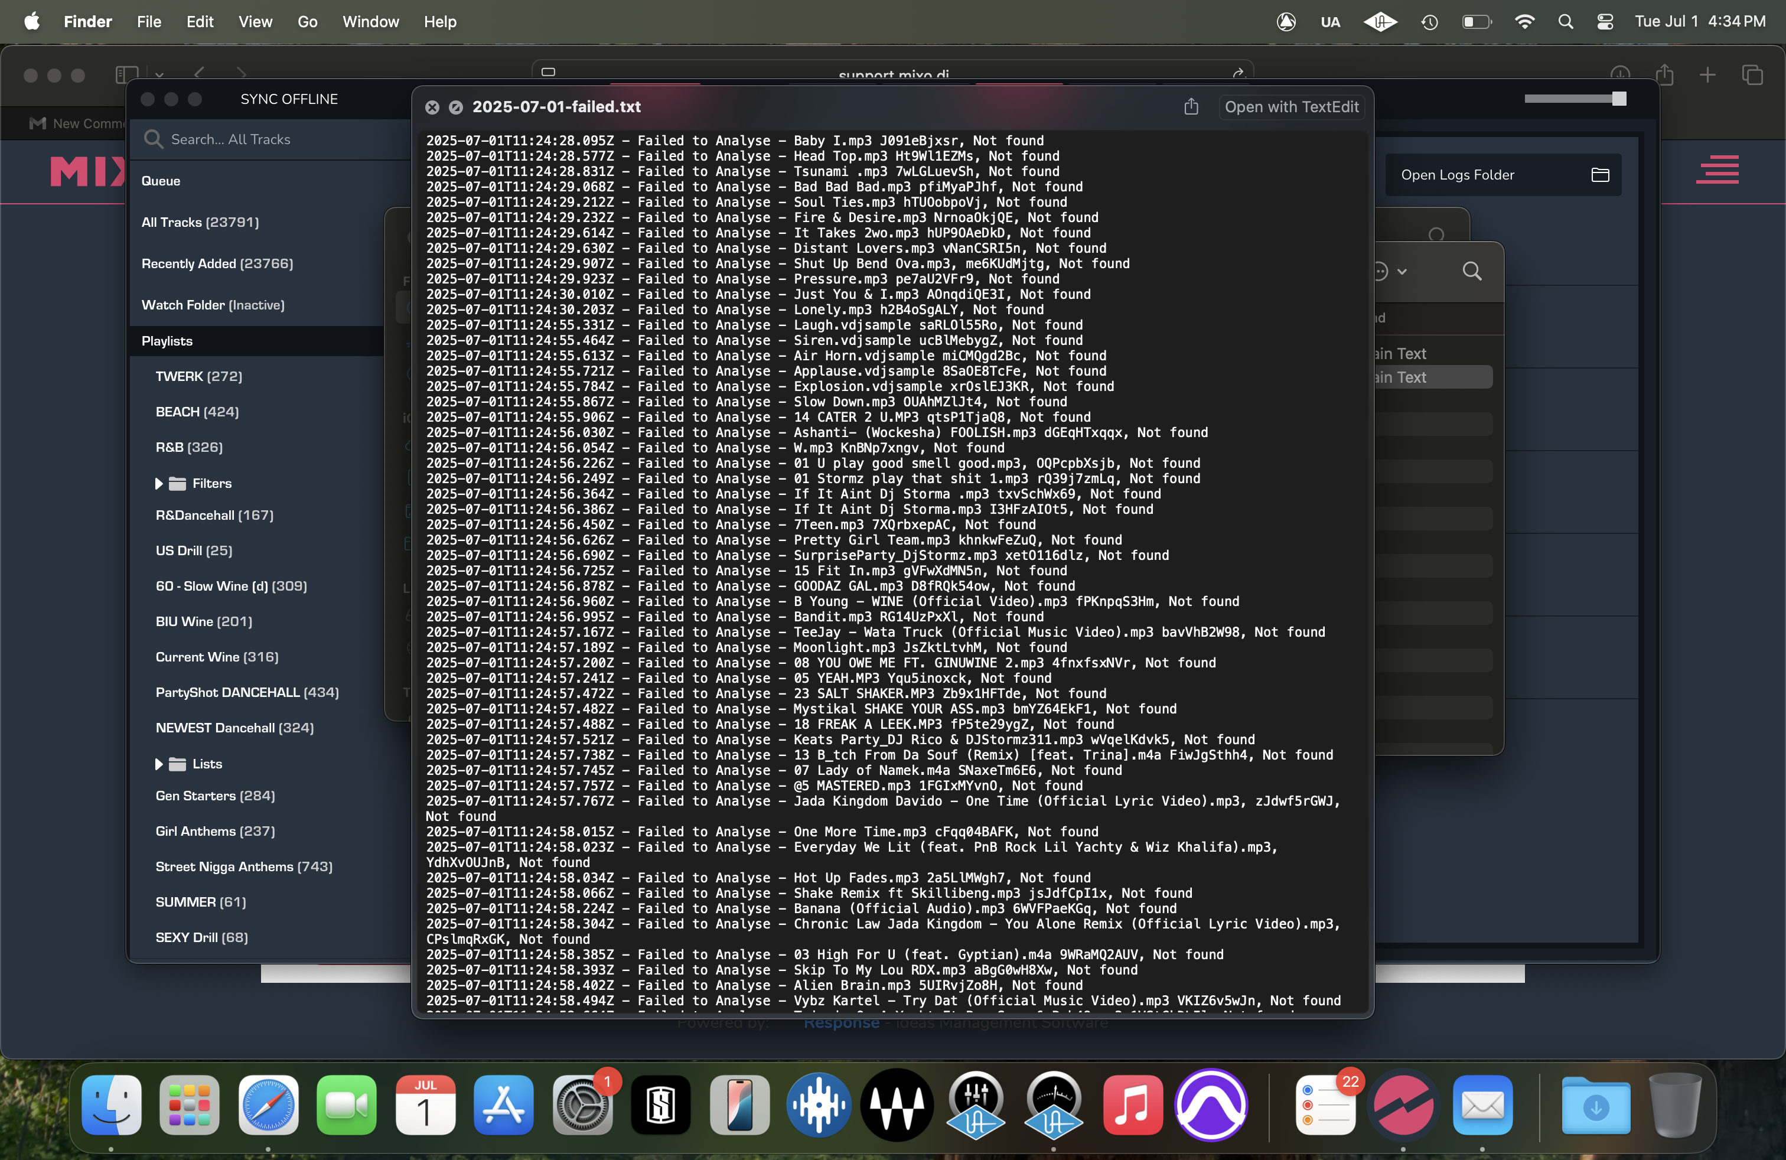1786x1160 pixels.
Task: Open Control Center in menu bar
Action: click(1605, 22)
